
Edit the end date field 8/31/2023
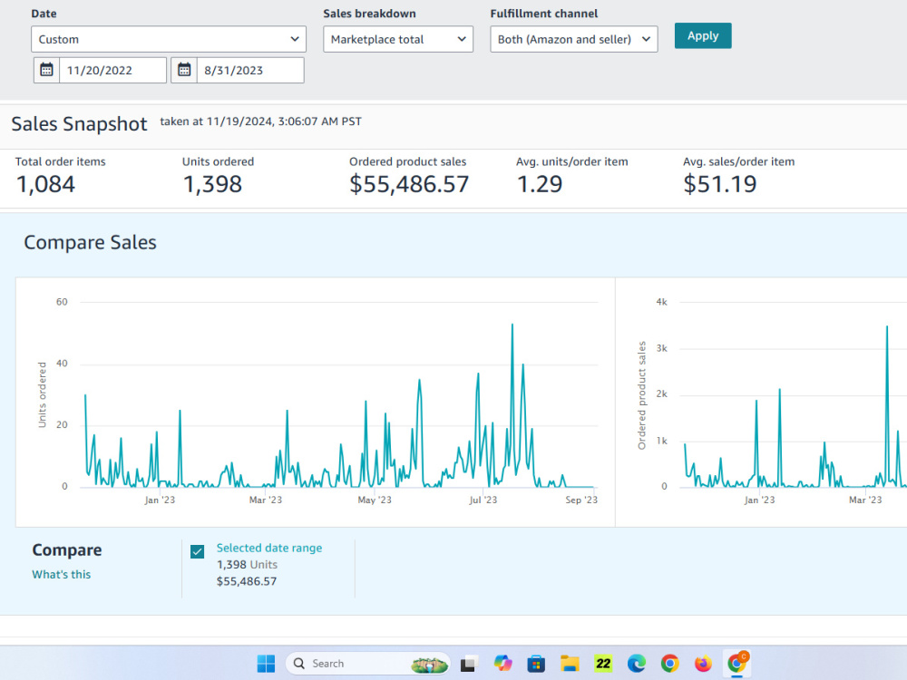click(x=250, y=70)
